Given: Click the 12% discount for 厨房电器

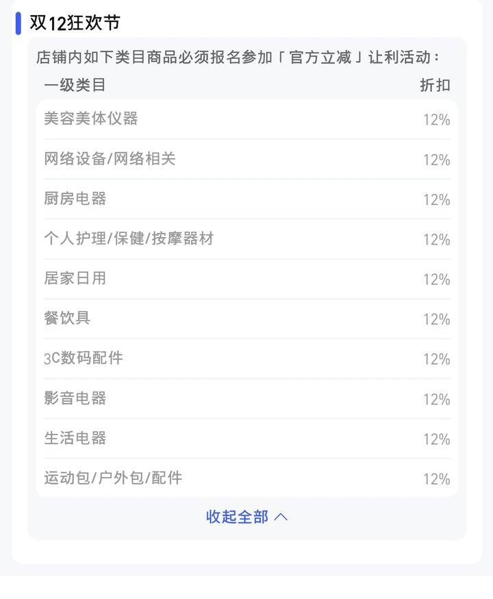Looking at the screenshot, I should point(436,200).
